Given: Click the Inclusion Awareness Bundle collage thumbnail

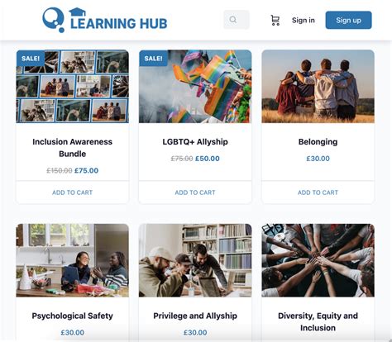Looking at the screenshot, I should coord(73,87).
